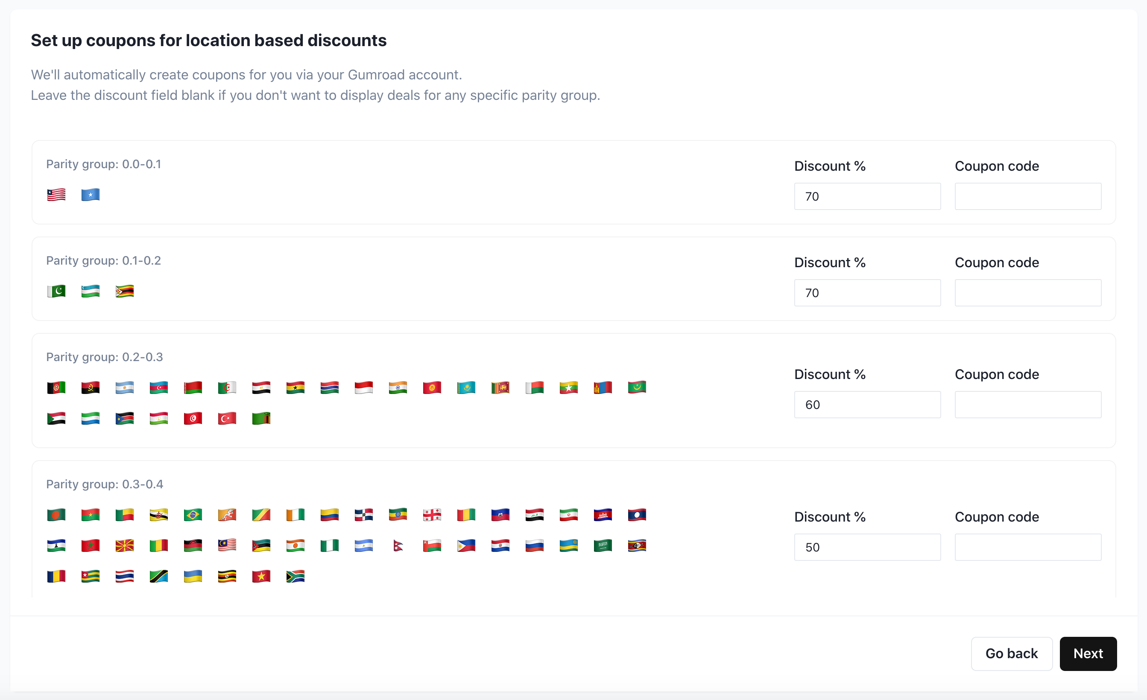Click the Zimbabwe flag icon
The height and width of the screenshot is (700, 1147).
point(124,292)
